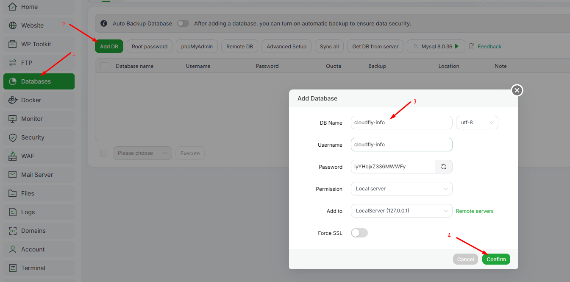
Task: Click the WAF firewall icon in sidebar
Action: click(13, 156)
